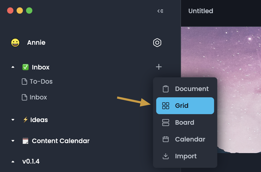Collapse the v0.1.4 section arrow

point(13,161)
